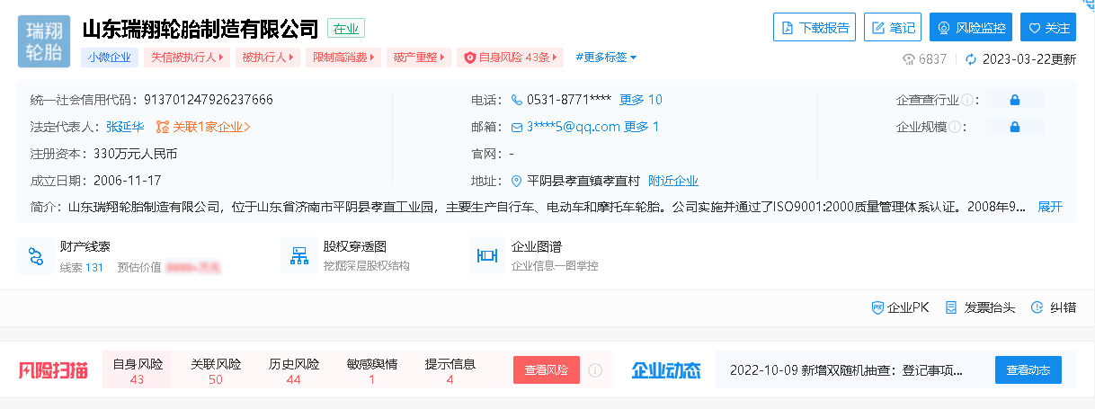Open 企业PK comparison
Viewport: 1095px width, 409px height.
click(900, 307)
